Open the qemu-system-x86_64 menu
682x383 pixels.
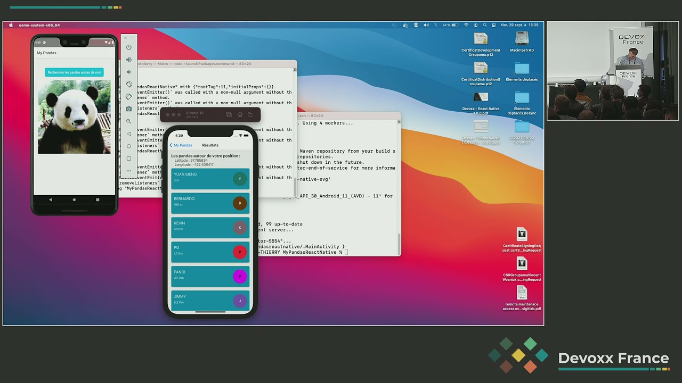click(x=39, y=25)
